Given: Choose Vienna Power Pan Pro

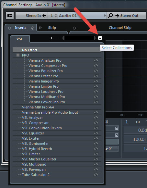Looking at the screenshot, I should 57,102.
